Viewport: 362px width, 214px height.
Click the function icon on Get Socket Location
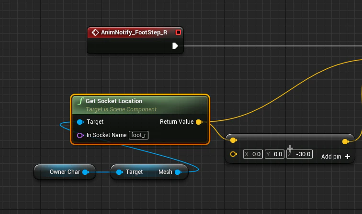pos(80,101)
